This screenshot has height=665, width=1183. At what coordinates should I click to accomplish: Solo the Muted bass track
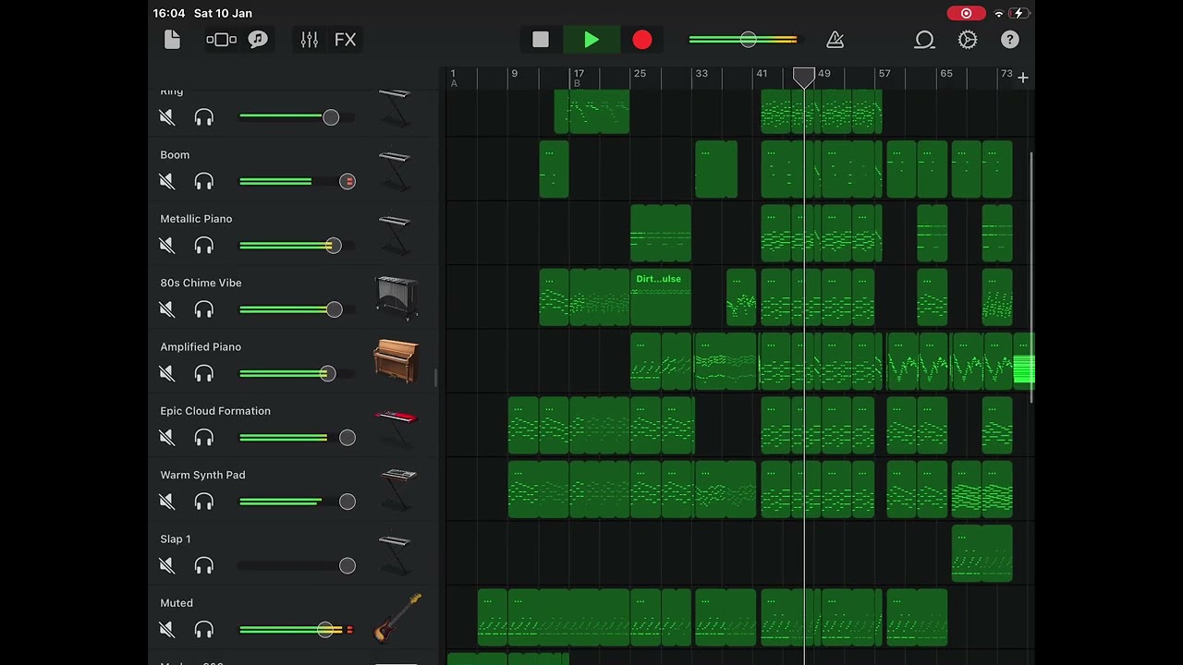coord(203,629)
